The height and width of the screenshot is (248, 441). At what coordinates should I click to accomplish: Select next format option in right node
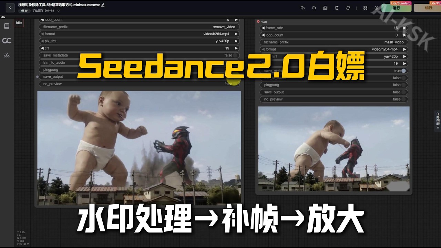[404, 49]
